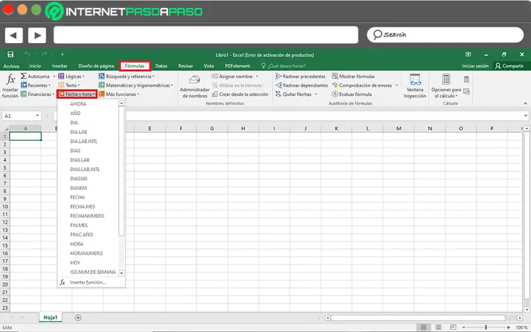
Task: Select Evaluar fórmula
Action: click(x=352, y=94)
